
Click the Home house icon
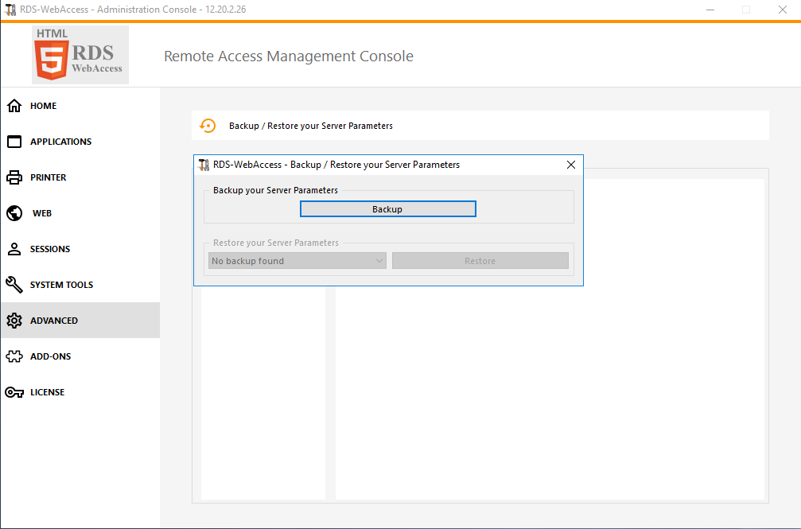coord(14,106)
